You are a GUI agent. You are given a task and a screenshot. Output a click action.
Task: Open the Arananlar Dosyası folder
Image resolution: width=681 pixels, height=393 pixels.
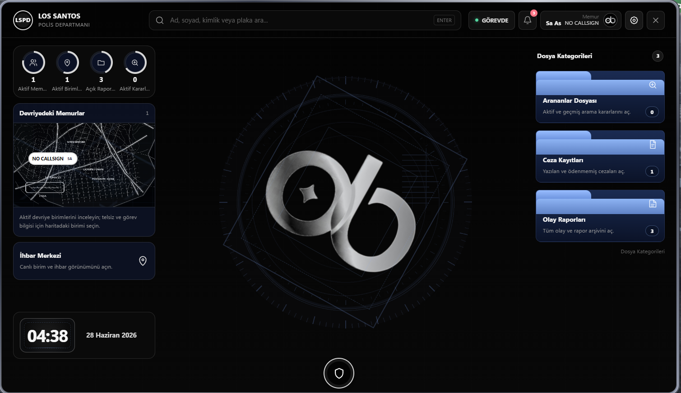point(600,97)
